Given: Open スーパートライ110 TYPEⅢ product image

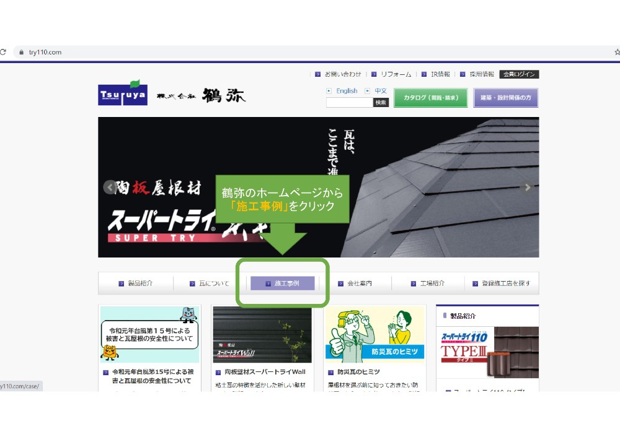Looking at the screenshot, I should click(x=487, y=353).
